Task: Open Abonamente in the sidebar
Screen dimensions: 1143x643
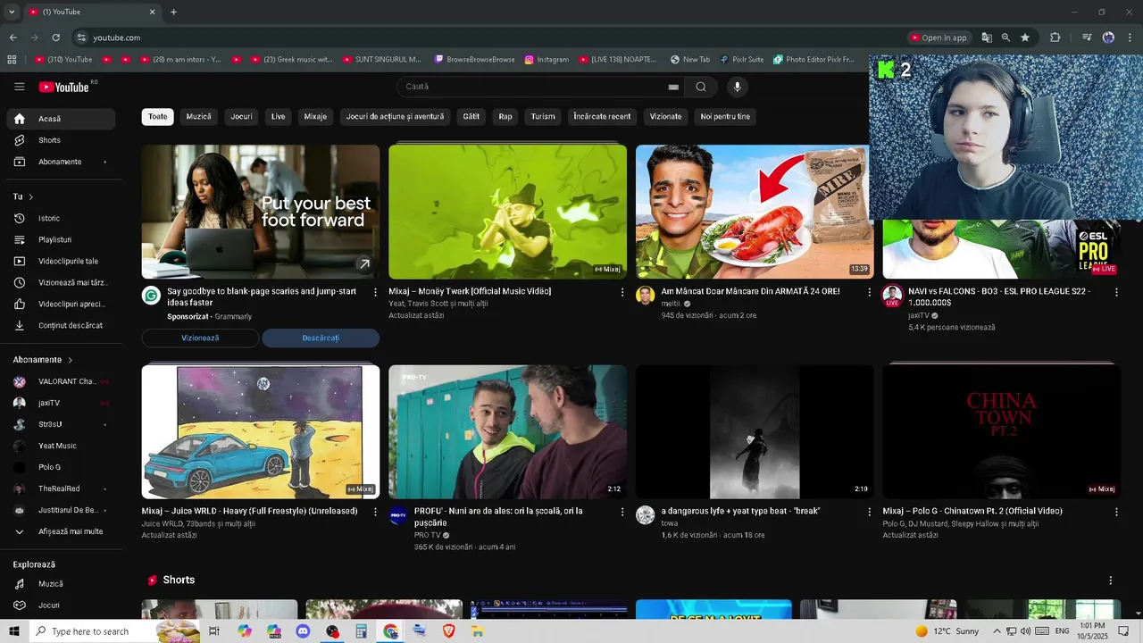Action: [61, 162]
